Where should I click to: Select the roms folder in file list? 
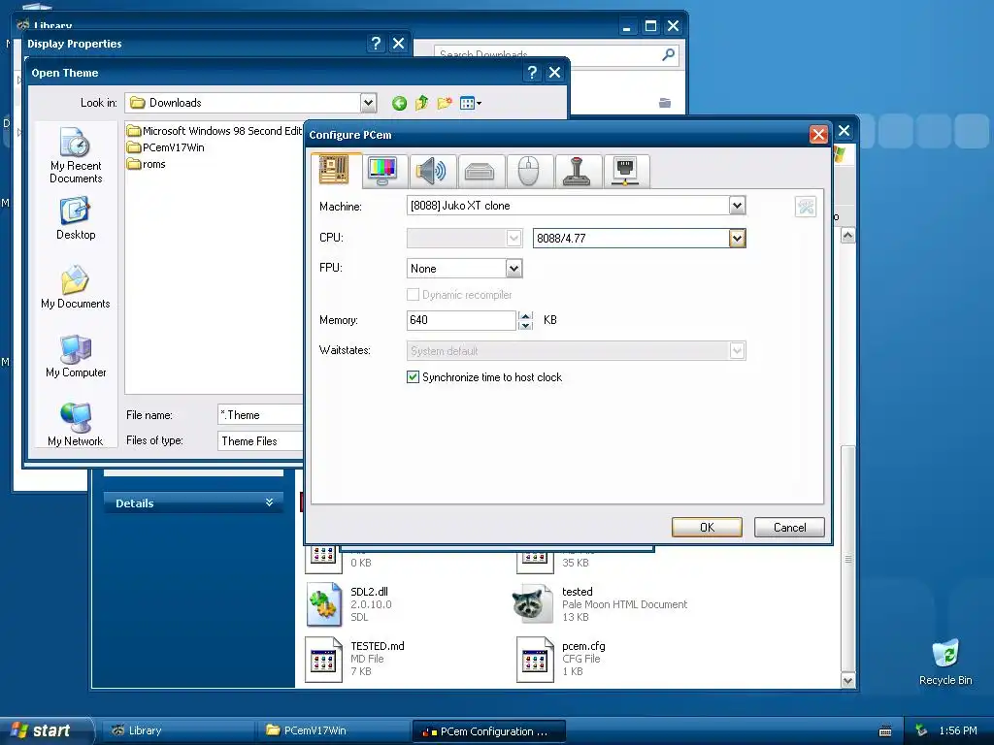coord(147,164)
